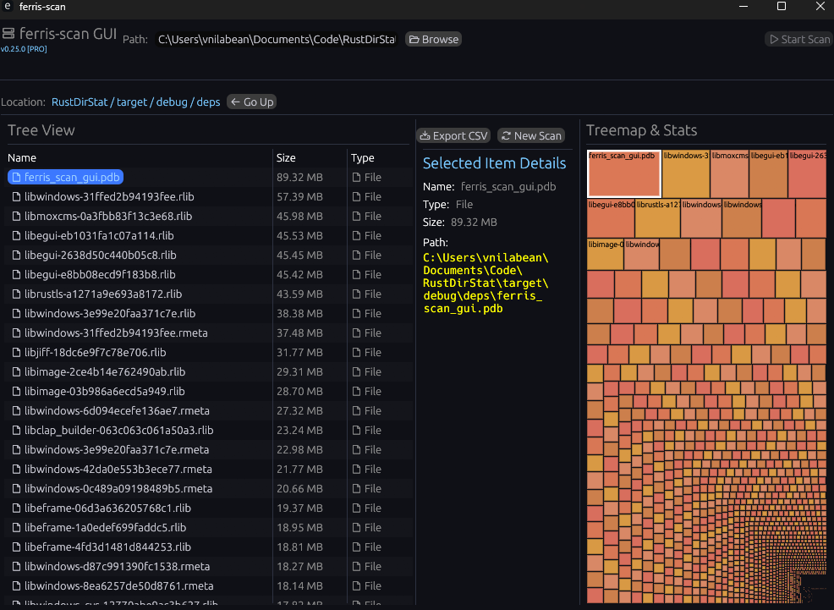Open the RustDirStat breadcrumb link
Viewport: 834px width, 610px height.
80,102
